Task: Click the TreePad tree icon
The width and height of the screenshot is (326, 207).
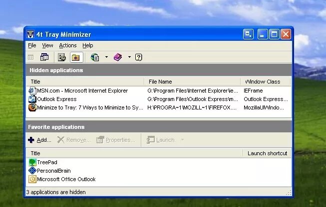Action: 32,162
